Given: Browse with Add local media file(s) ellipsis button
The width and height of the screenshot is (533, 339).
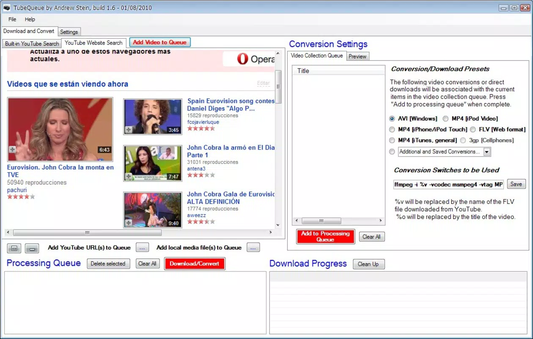Looking at the screenshot, I should pyautogui.click(x=253, y=248).
